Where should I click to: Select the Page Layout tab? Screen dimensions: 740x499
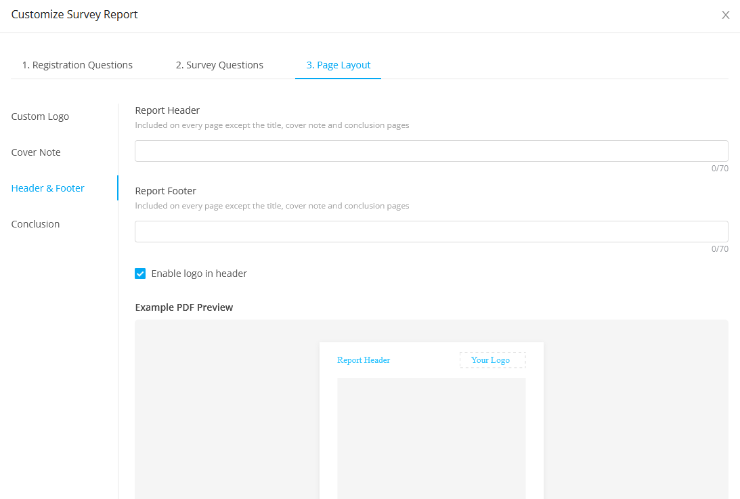click(339, 65)
